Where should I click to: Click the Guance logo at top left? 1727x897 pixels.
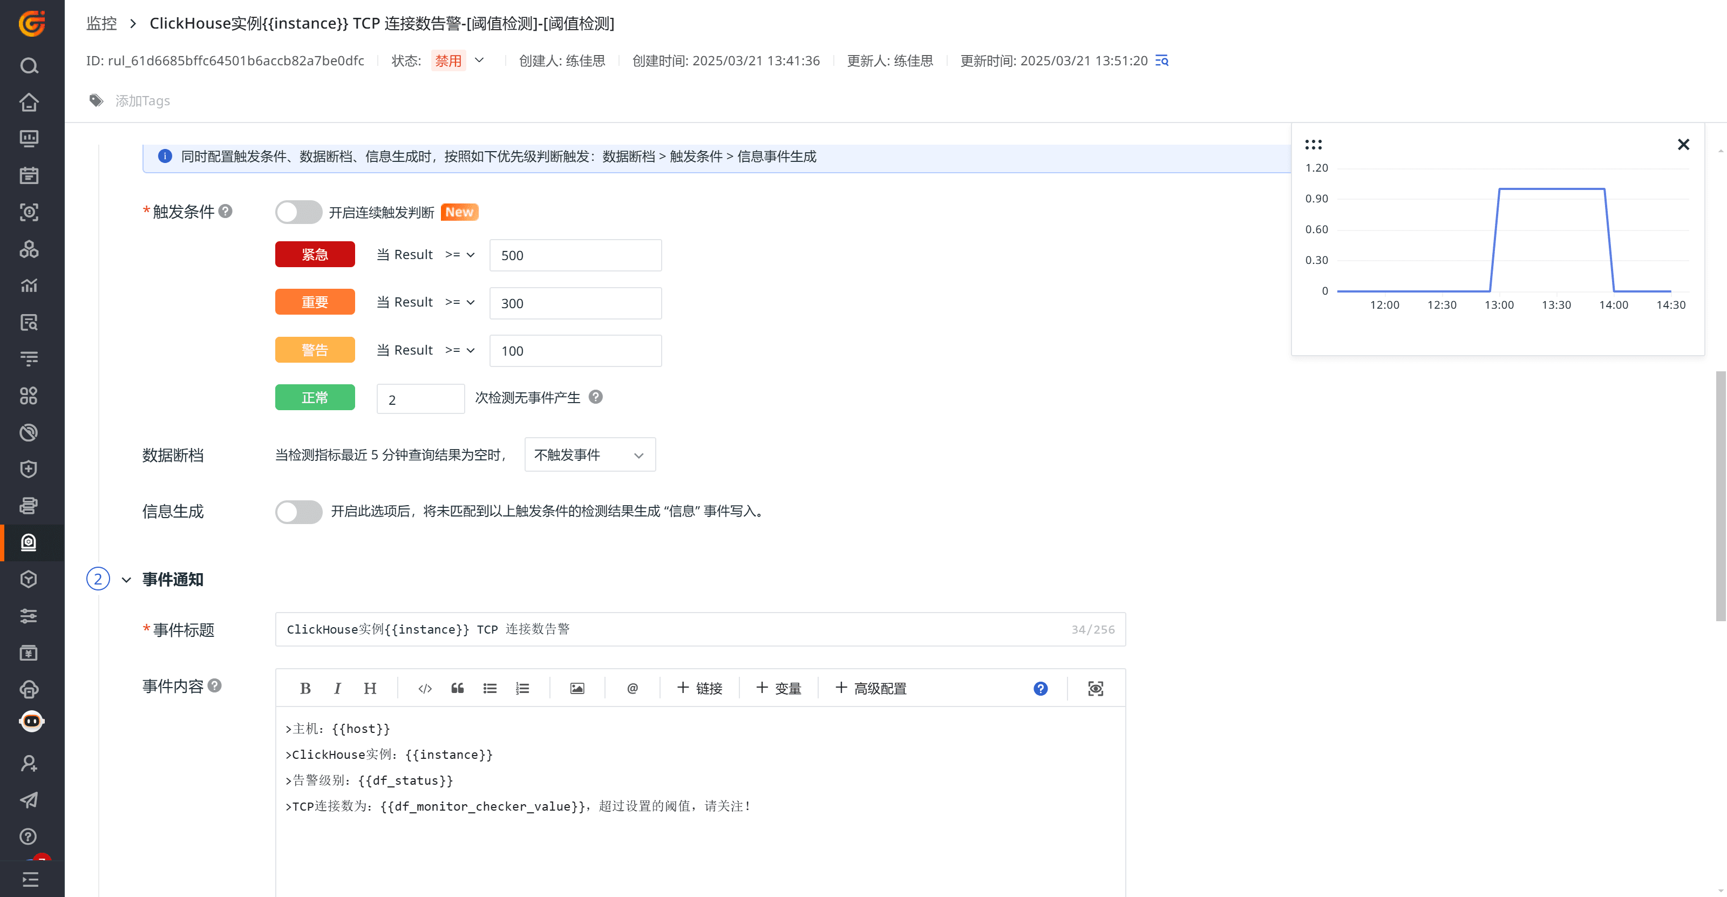31,23
